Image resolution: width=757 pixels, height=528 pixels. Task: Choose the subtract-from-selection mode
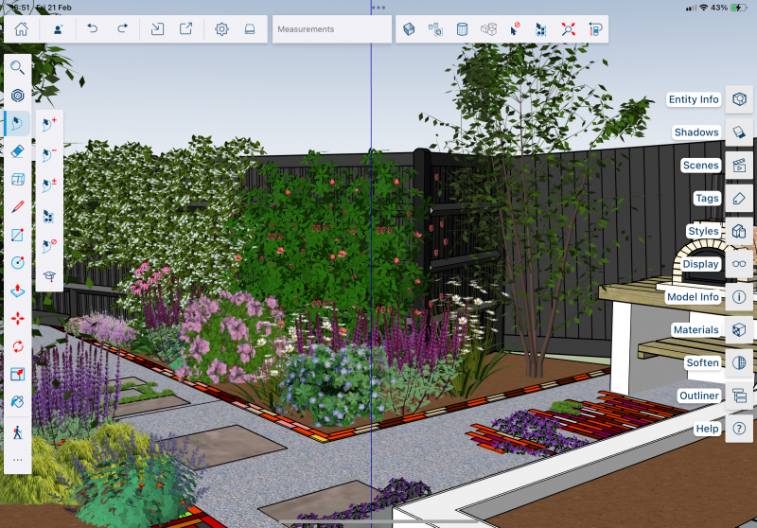(x=49, y=153)
